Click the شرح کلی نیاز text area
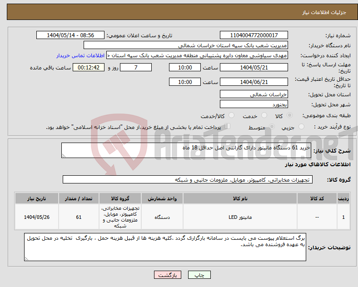The height and width of the screenshot is (287, 358). coord(186,150)
